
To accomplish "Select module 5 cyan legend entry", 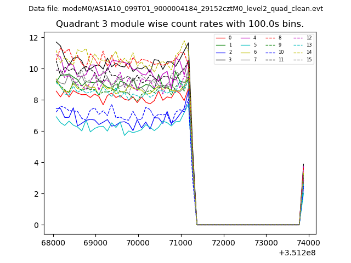I will (x=245, y=45).
